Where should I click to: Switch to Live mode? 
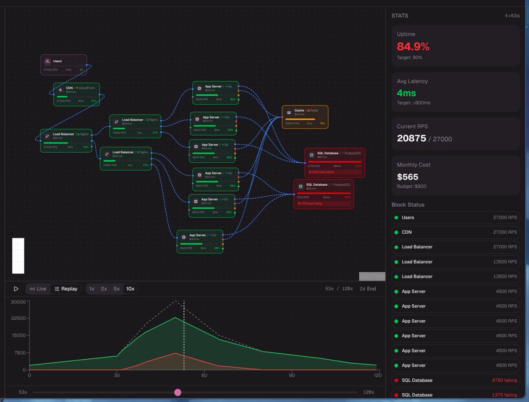click(x=38, y=289)
